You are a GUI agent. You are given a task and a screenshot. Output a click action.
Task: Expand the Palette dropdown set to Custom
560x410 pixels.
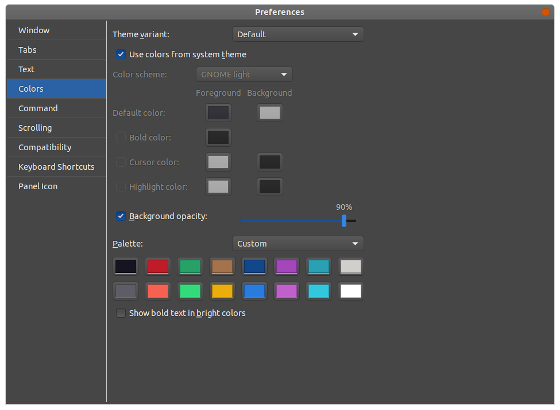coord(298,244)
